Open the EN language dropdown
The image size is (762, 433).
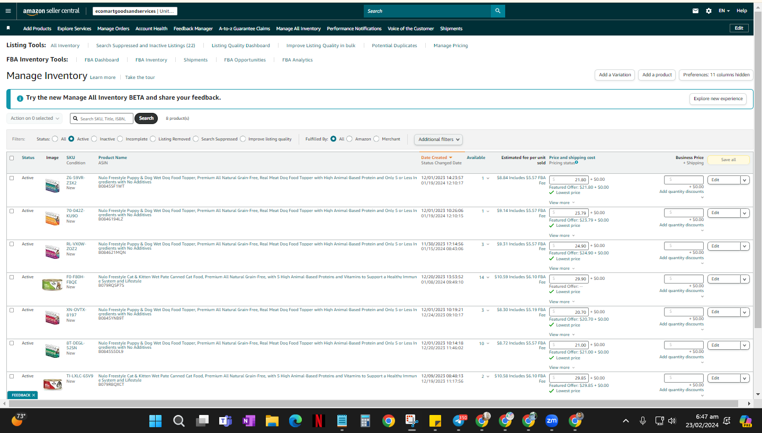724,11
